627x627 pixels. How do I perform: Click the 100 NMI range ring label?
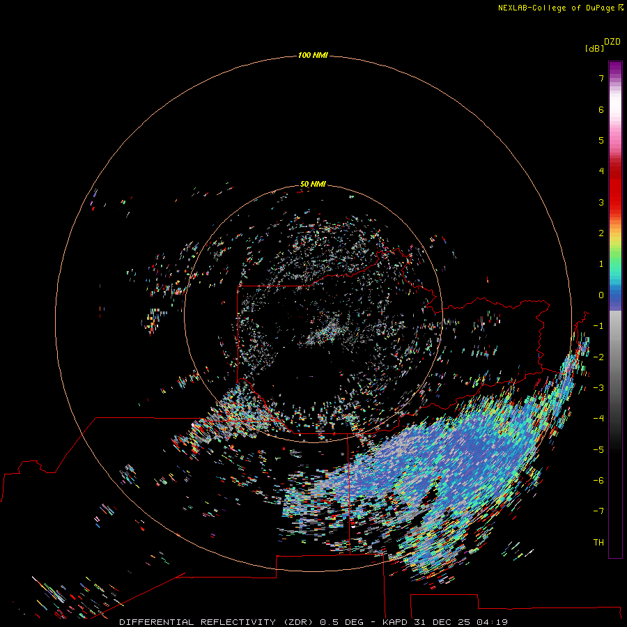(x=313, y=55)
